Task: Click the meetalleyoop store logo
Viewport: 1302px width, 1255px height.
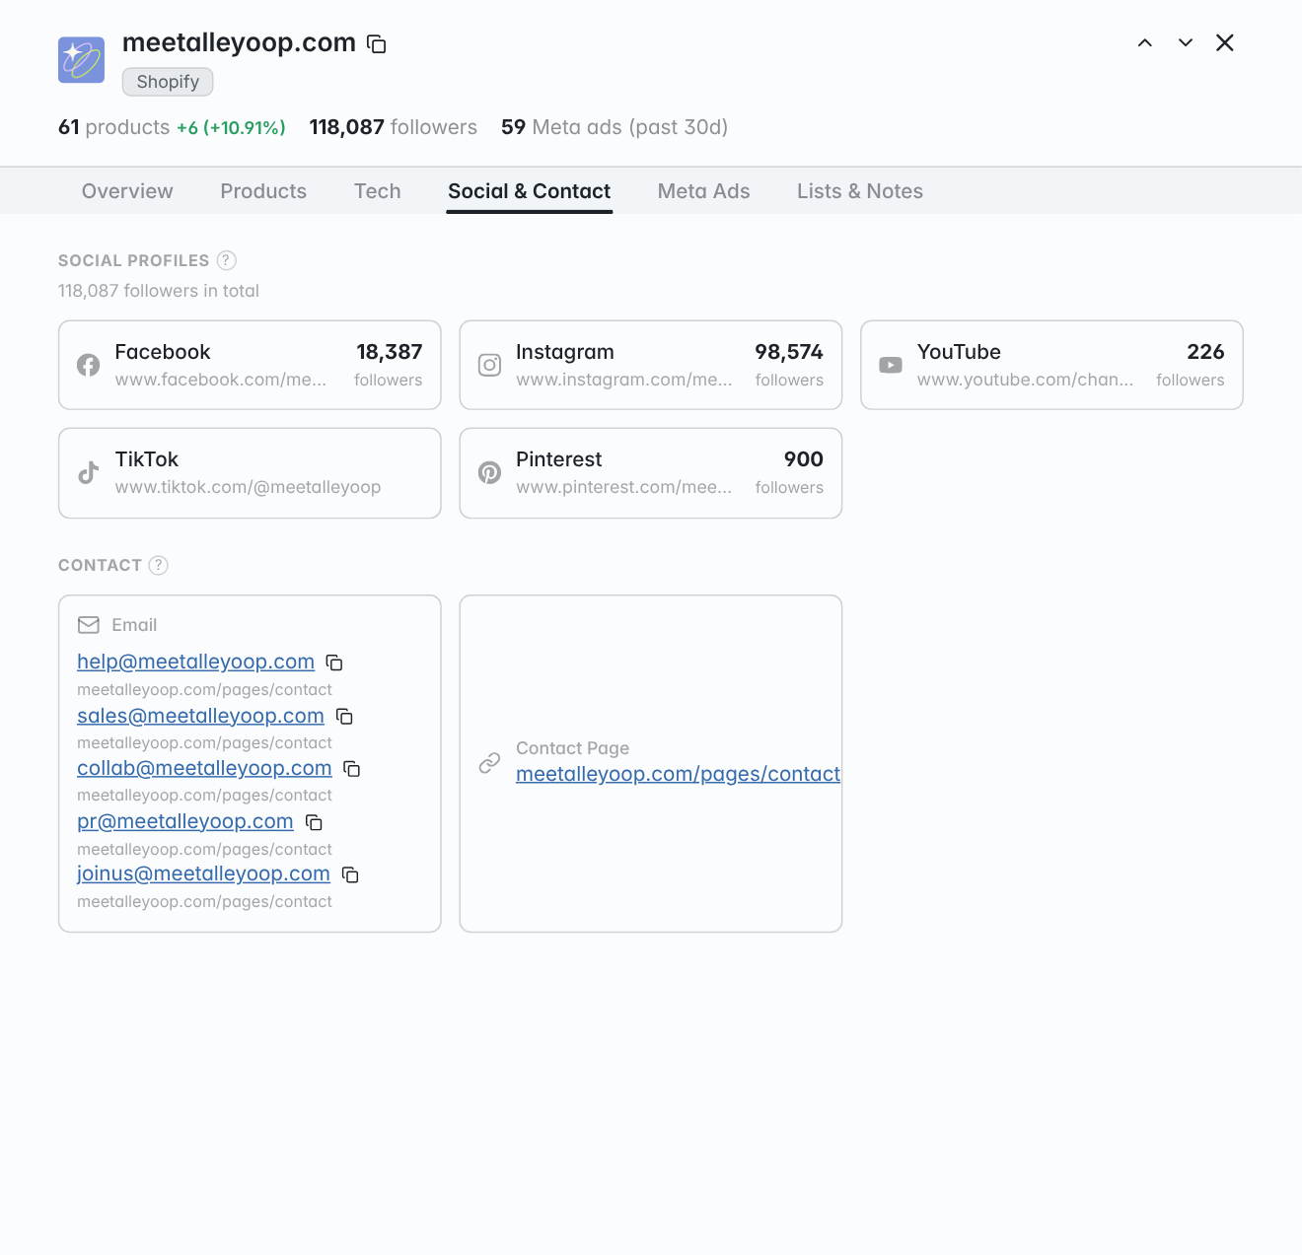Action: [x=81, y=60]
